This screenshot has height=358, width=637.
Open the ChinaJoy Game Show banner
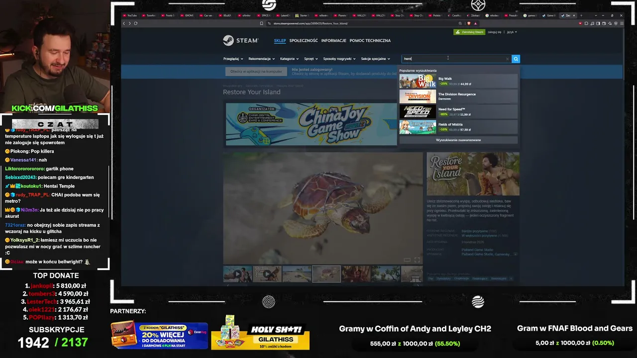coord(312,124)
